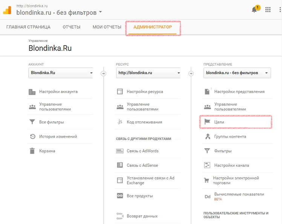Open Настройки представления link
The height and width of the screenshot is (224, 282).
click(x=239, y=91)
